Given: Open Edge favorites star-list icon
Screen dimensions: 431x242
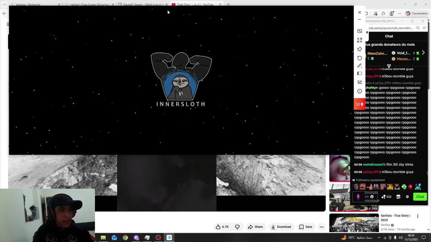Looking at the screenshot, I should pyautogui.click(x=384, y=13).
